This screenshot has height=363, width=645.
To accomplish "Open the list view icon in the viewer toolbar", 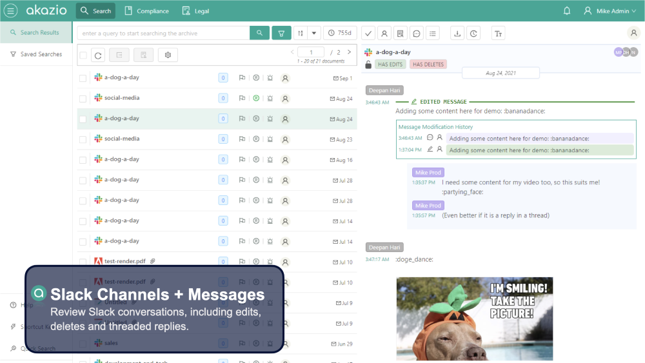I will pyautogui.click(x=433, y=34).
